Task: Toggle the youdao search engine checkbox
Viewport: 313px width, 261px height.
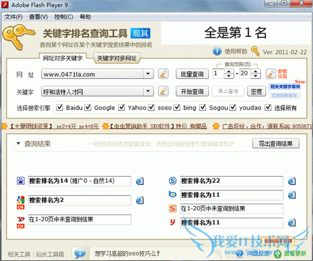Action: (232, 107)
